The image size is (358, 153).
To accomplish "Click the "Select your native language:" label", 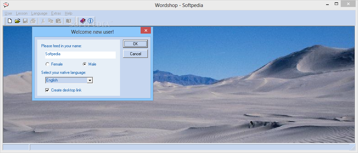I will pyautogui.click(x=64, y=73).
